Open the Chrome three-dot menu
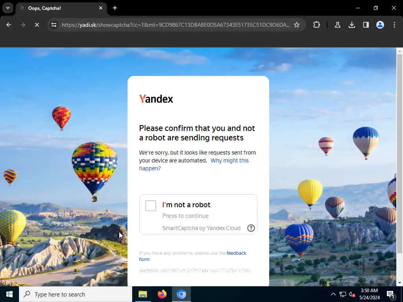Image resolution: width=403 pixels, height=302 pixels. (394, 25)
